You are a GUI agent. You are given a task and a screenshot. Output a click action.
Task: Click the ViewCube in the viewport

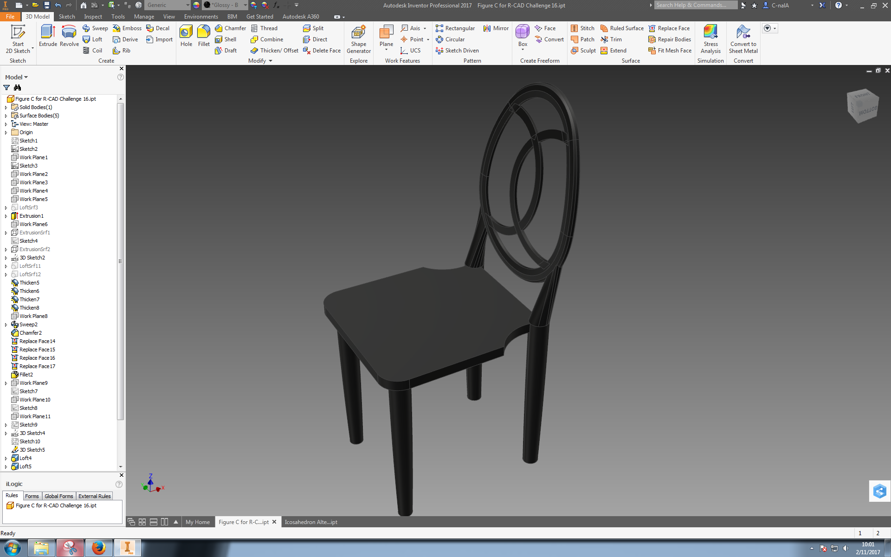click(862, 106)
